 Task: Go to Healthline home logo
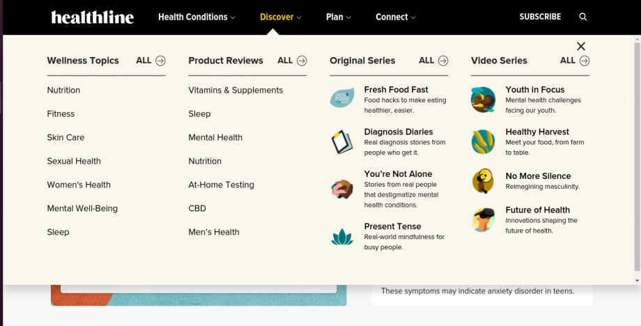click(92, 17)
